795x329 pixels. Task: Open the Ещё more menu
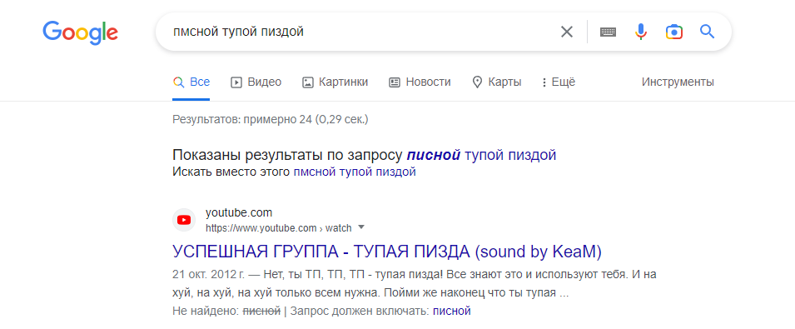pos(559,82)
